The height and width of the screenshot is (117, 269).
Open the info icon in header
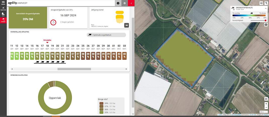(118, 3)
